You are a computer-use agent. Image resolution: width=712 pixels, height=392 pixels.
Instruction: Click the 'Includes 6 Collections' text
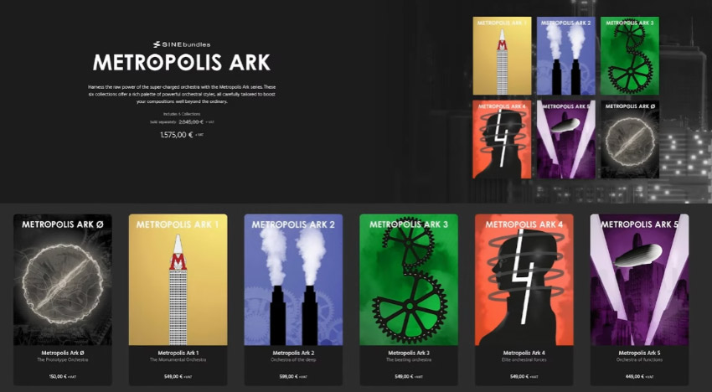click(x=182, y=114)
